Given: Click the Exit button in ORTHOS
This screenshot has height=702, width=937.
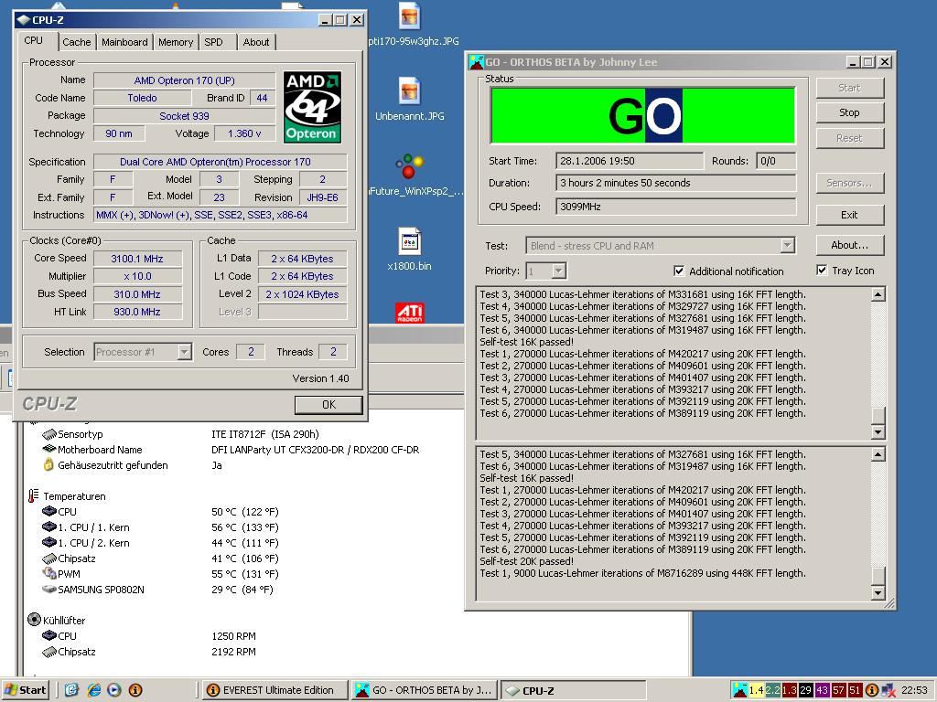Looking at the screenshot, I should (850, 215).
